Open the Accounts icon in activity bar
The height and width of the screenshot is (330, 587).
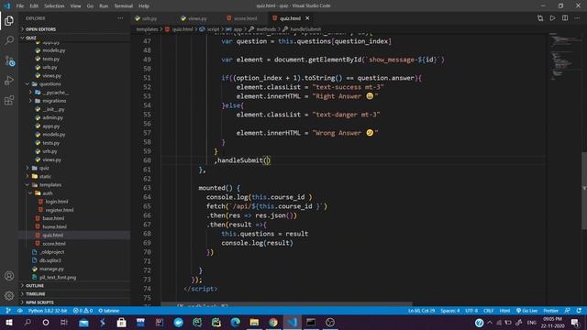tap(9, 276)
